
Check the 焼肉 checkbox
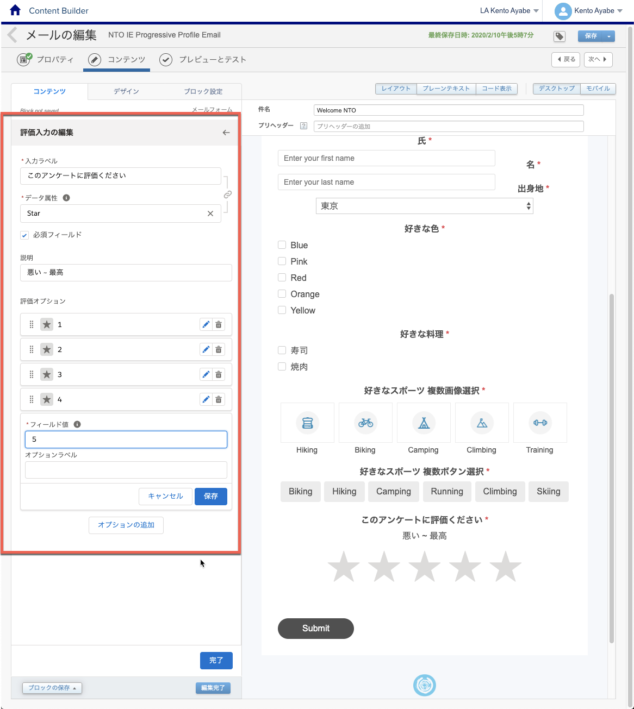pyautogui.click(x=282, y=367)
